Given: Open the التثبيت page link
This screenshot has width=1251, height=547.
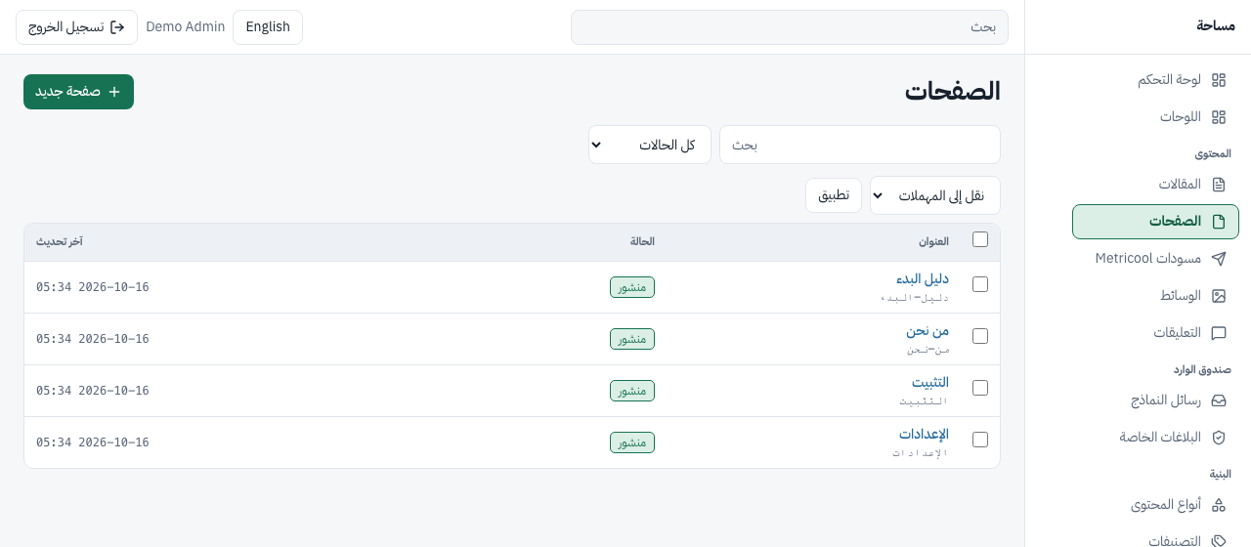Looking at the screenshot, I should pyautogui.click(x=930, y=382).
